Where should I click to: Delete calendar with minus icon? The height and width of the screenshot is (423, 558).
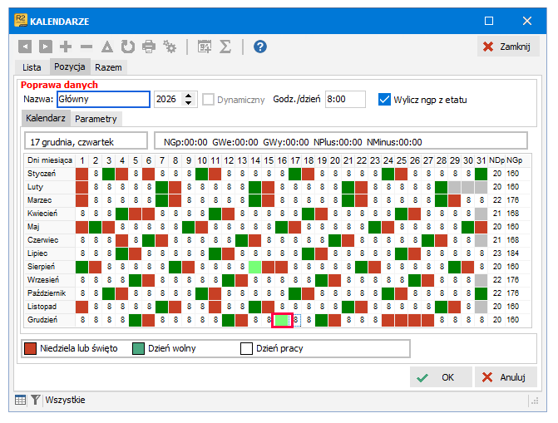coord(86,47)
